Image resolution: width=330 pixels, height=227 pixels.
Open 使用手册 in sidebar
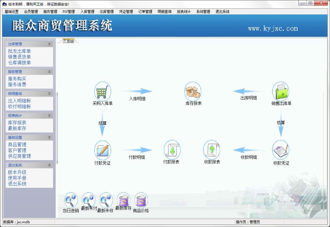pyautogui.click(x=17, y=178)
